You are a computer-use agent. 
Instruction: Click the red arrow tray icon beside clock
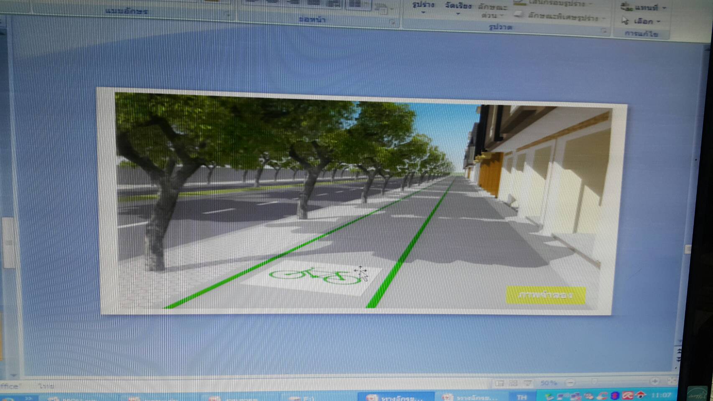640,395
